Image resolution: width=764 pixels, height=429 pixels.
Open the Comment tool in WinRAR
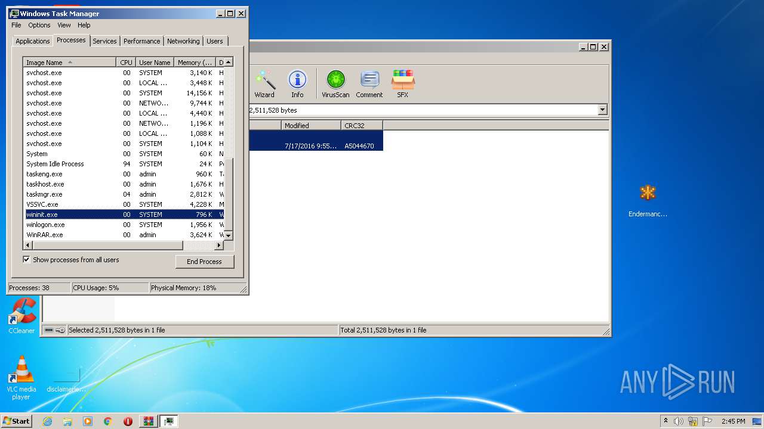coord(369,83)
